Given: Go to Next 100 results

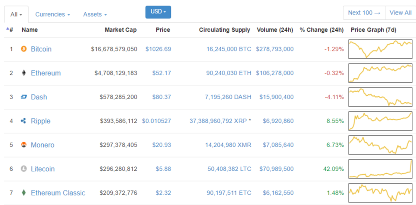Looking at the screenshot, I should [364, 13].
